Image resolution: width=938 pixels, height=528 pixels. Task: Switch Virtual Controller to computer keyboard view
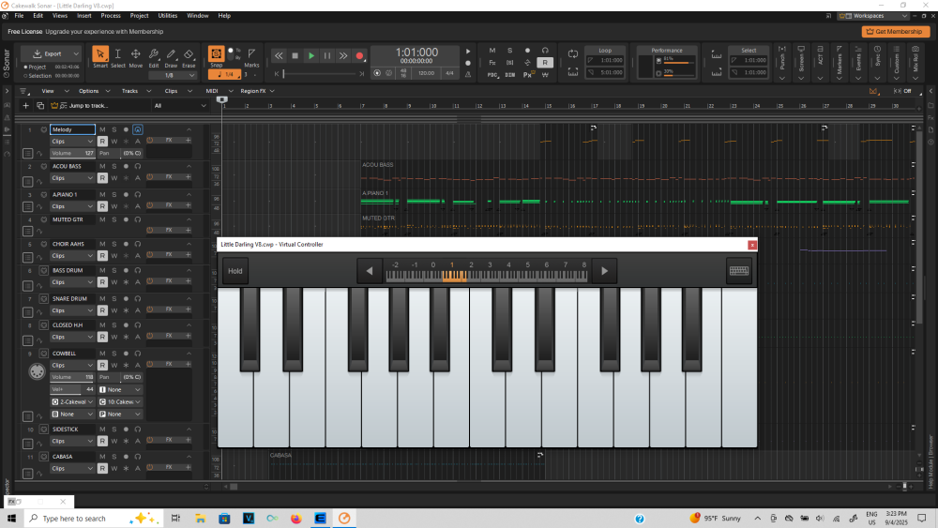point(739,271)
